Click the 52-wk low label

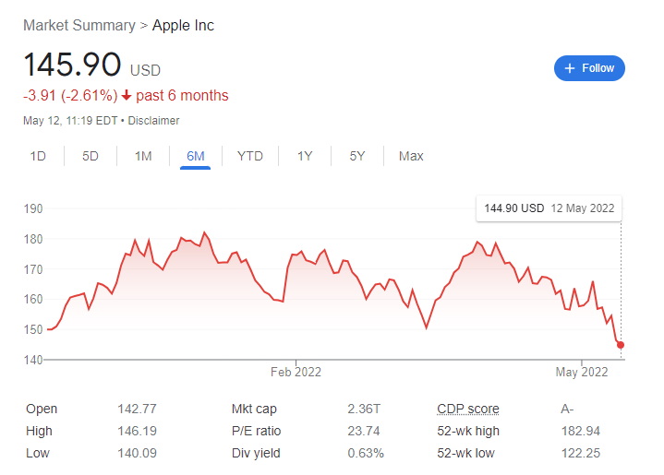tap(465, 453)
